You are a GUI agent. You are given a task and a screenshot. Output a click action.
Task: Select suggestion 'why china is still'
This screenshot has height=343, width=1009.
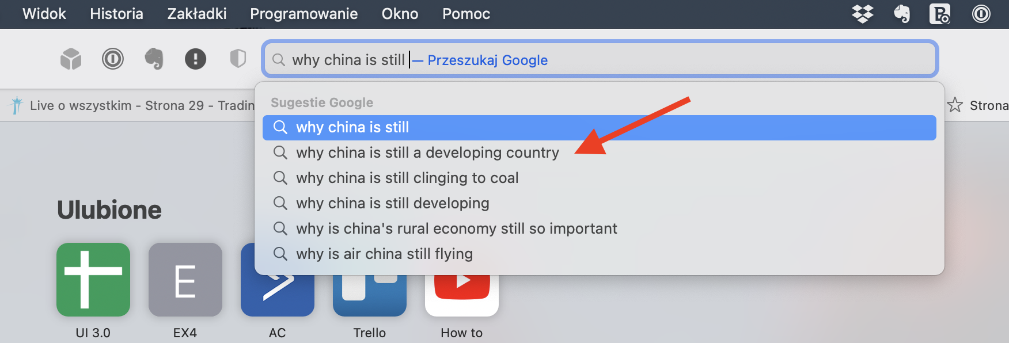(x=599, y=127)
